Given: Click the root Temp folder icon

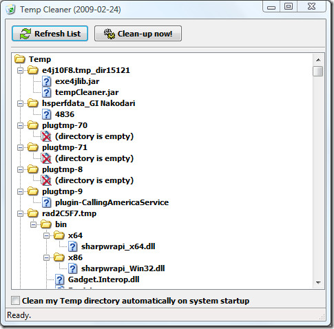Looking at the screenshot, I should pyautogui.click(x=20, y=59).
